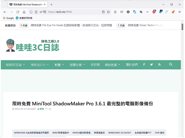Close the MiniTool ShadowMaker tab
Image resolution: width=185 pixels, height=138 pixels.
[x=45, y=5]
